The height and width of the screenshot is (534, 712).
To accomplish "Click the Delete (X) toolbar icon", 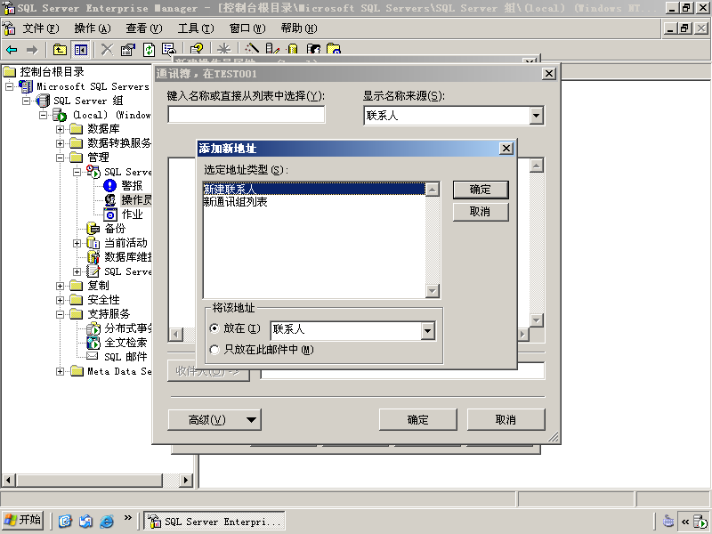I will 107,50.
